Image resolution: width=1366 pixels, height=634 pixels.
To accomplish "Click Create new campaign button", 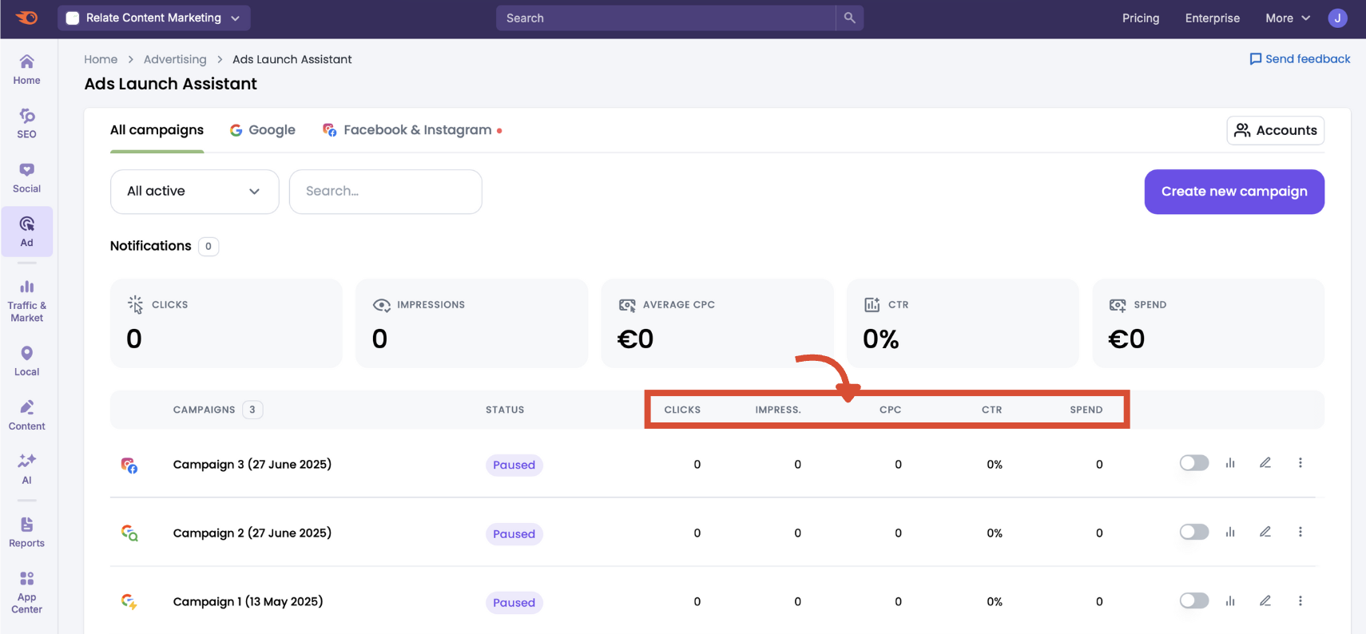I will (1234, 192).
